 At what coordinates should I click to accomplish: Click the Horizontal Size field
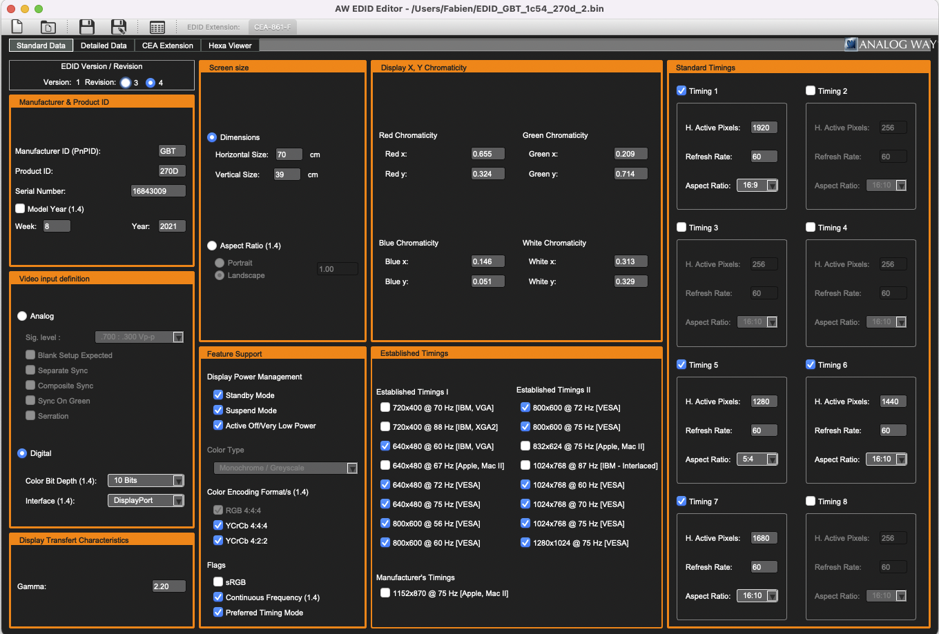point(289,155)
